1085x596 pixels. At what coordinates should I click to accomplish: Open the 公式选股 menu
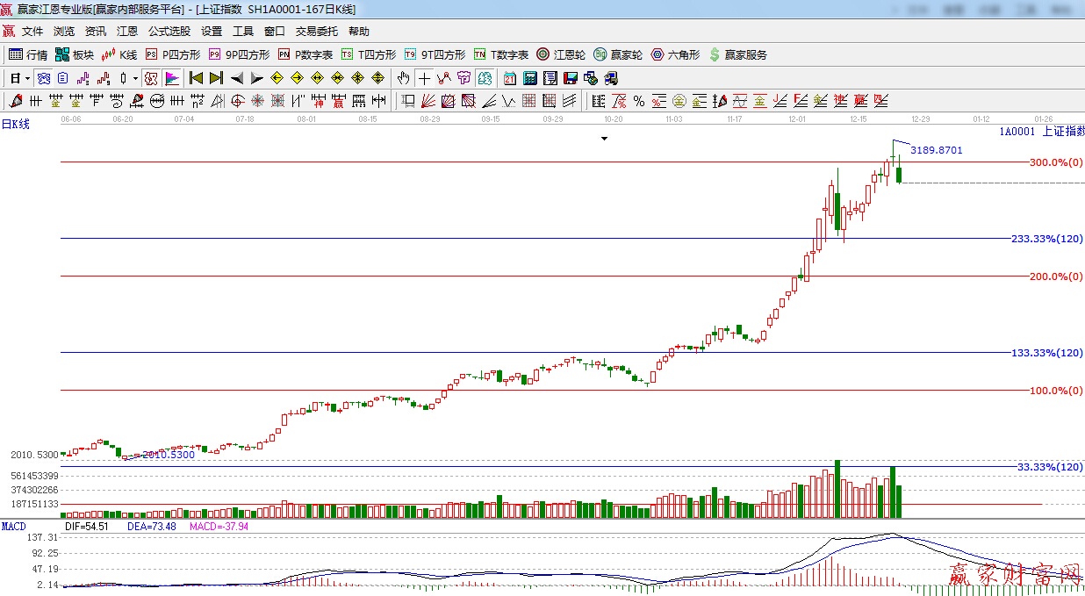pyautogui.click(x=169, y=32)
